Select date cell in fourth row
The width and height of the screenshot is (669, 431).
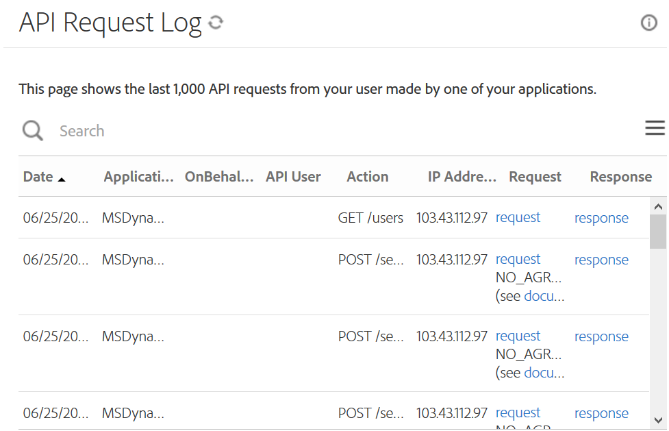(56, 413)
